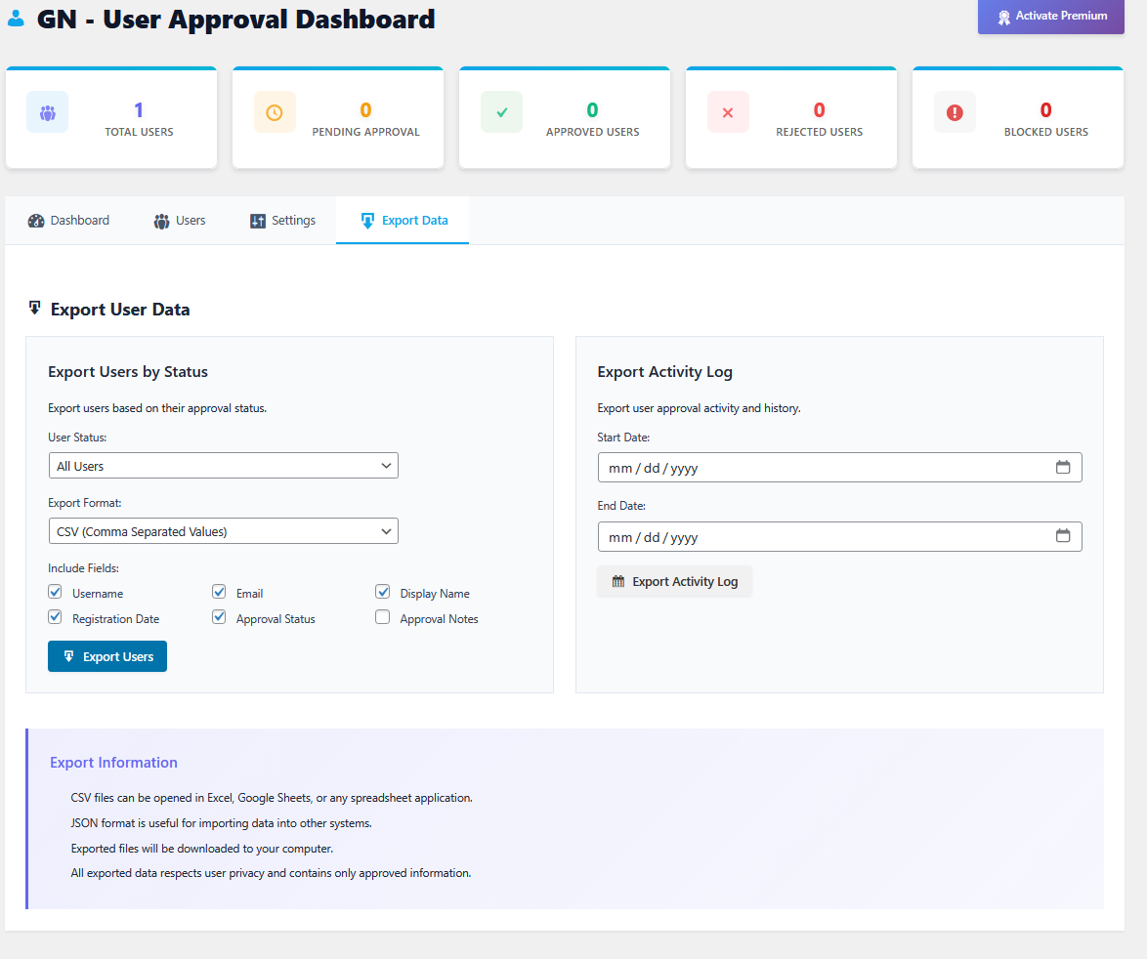Open the Export Format dropdown
This screenshot has height=959, width=1147.
coord(223,530)
